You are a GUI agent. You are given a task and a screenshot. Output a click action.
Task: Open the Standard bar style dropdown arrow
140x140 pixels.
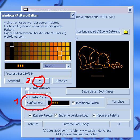tap(68, 66)
